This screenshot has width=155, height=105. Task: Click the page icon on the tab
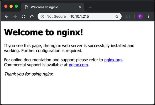tap(27, 7)
